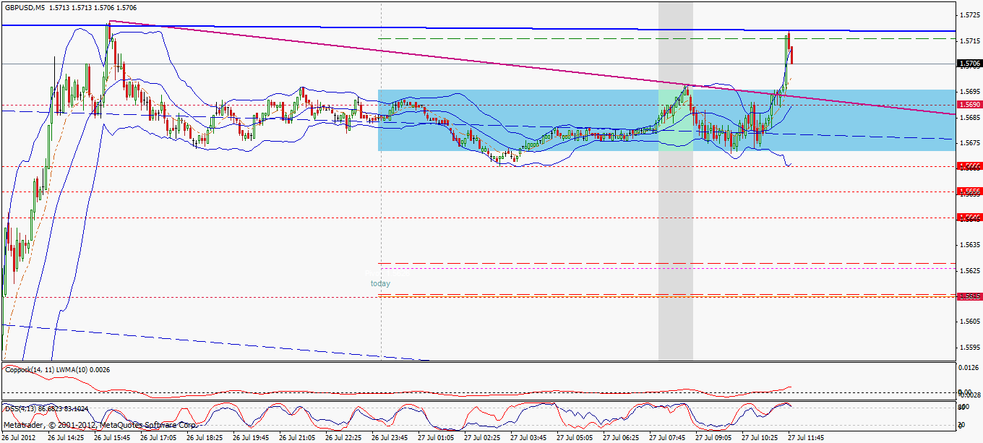Click the '26 Jul 17:05' time label

pyautogui.click(x=158, y=438)
